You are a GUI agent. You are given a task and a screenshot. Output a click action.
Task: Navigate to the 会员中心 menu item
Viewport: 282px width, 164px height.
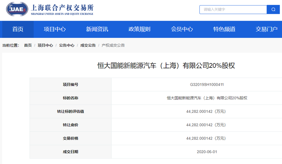click(182, 29)
